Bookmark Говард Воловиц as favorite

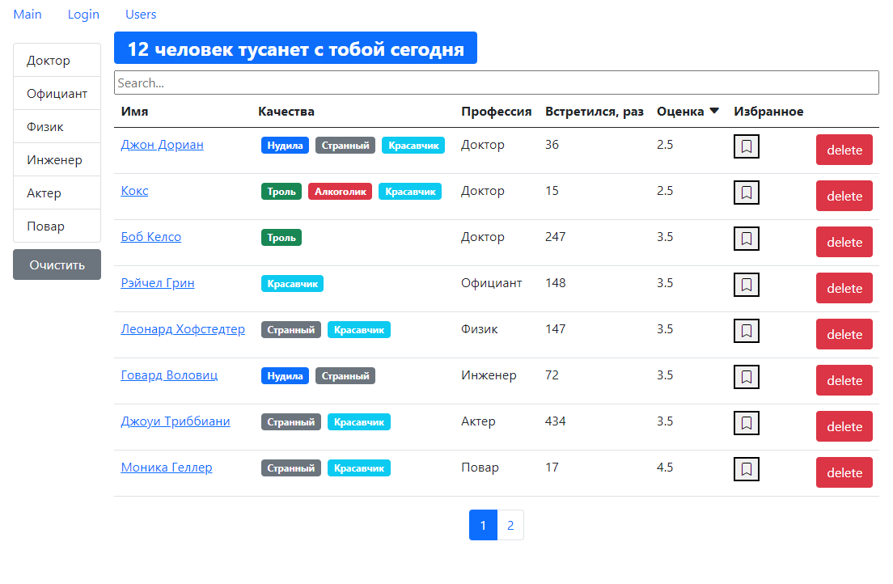[746, 377]
